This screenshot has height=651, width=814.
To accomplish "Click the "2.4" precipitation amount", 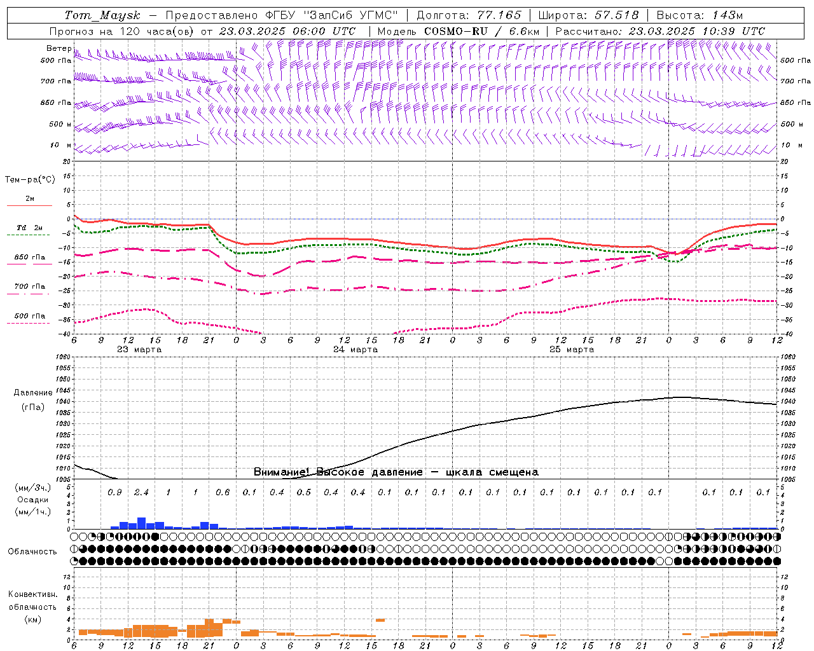I will point(141,493).
